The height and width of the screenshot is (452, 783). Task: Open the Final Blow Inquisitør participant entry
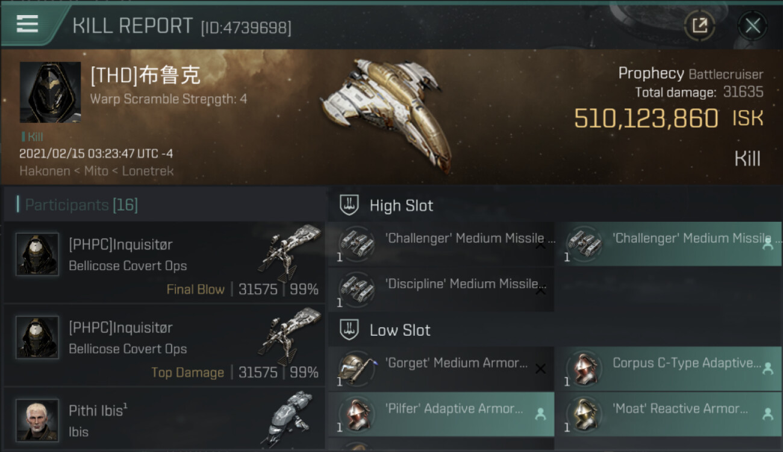[x=164, y=262]
